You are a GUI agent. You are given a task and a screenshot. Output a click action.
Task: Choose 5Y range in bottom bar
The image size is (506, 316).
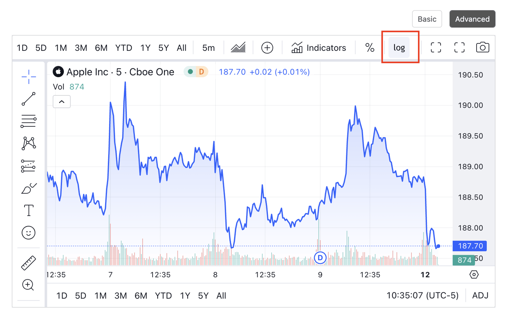point(203,296)
